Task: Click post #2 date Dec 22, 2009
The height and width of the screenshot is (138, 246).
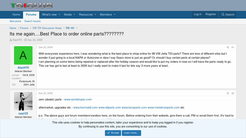Action: 46,93
